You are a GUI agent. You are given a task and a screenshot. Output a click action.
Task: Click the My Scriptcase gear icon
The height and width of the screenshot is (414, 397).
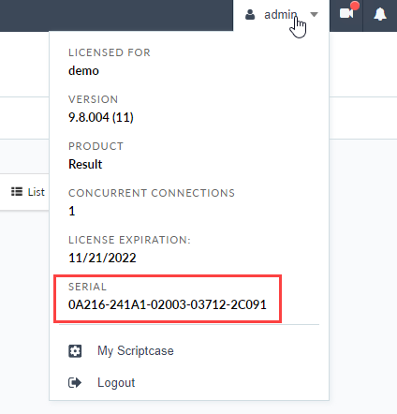pos(75,351)
